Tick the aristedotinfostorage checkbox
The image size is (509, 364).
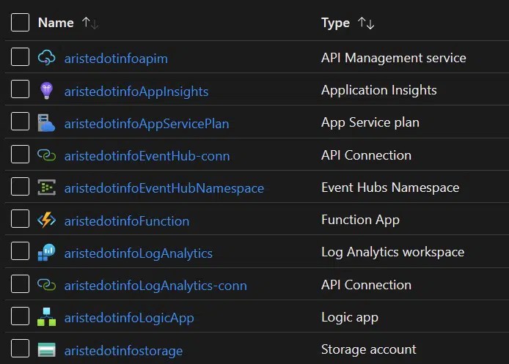21,349
